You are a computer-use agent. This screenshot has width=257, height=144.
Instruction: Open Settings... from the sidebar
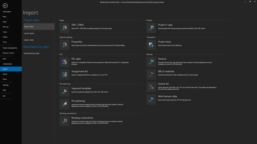coord(11,85)
